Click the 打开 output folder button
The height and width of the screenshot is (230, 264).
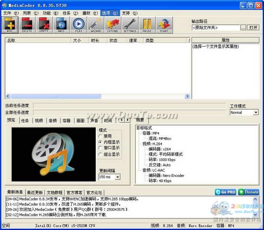tap(253, 28)
